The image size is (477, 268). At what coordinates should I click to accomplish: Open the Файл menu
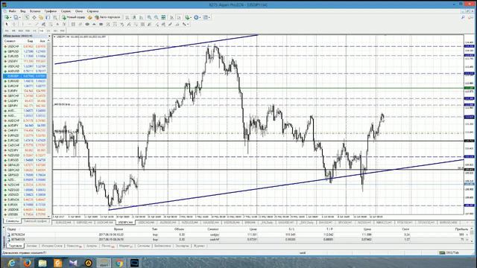[x=13, y=11]
